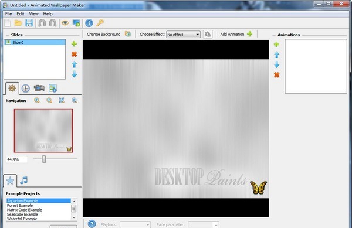Open project using the folder icon
The width and height of the screenshot is (352, 228).
[x=18, y=23]
